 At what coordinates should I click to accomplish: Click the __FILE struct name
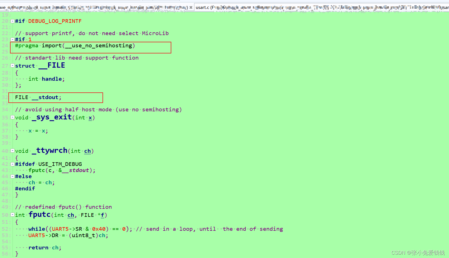point(52,65)
